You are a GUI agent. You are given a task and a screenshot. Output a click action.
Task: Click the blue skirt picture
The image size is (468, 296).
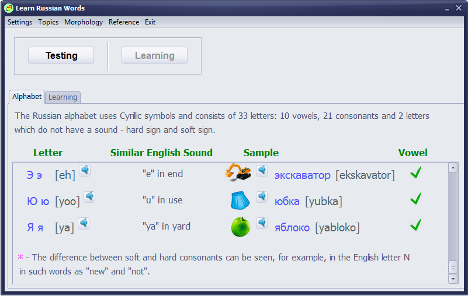(240, 200)
